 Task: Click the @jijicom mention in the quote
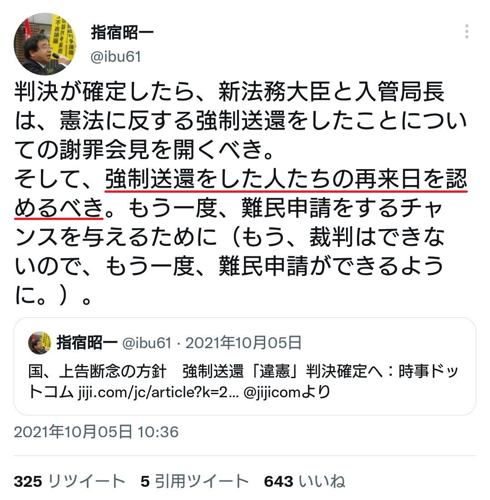tap(272, 393)
